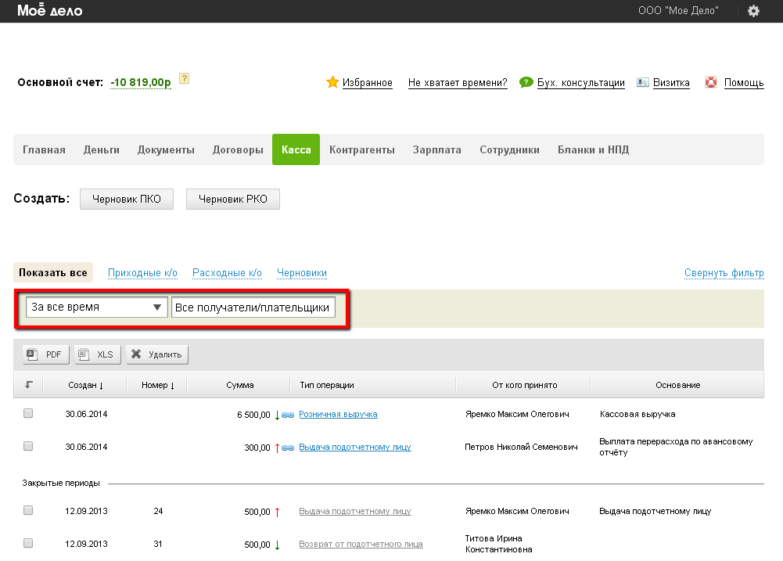Image resolution: width=783 pixels, height=561 pixels.
Task: Click the Визитка business card icon
Action: 643,82
